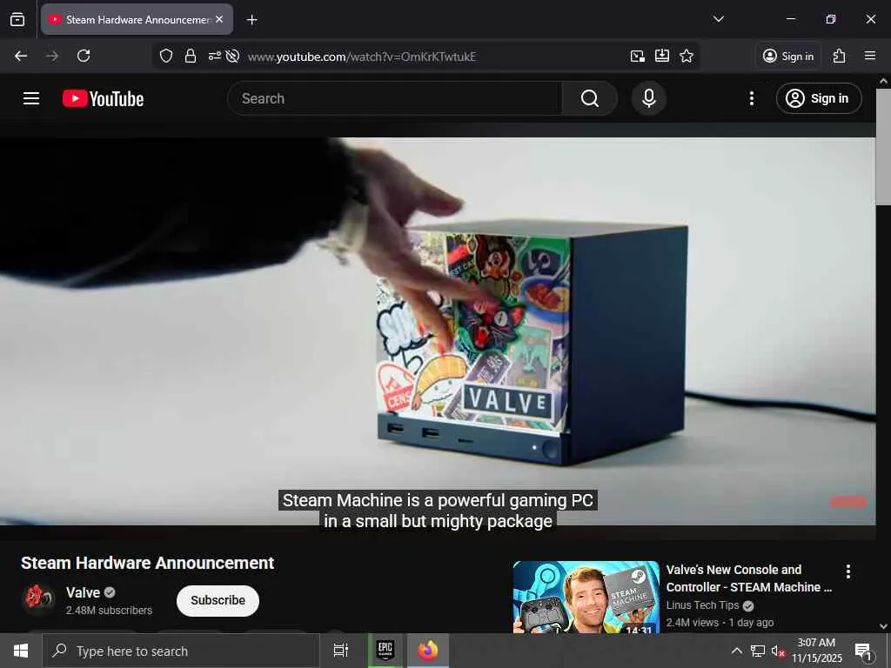The height and width of the screenshot is (668, 891).
Task: Open a new browser tab
Action: coord(251,20)
